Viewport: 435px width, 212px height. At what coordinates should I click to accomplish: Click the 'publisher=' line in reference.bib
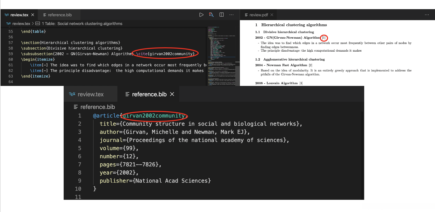click(x=155, y=181)
